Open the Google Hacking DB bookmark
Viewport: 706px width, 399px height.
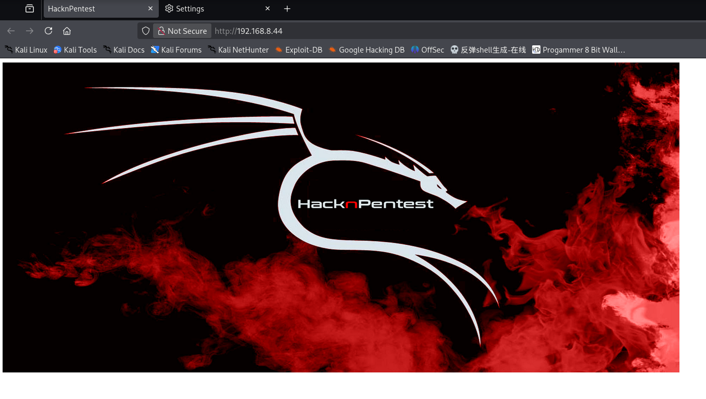click(x=367, y=50)
